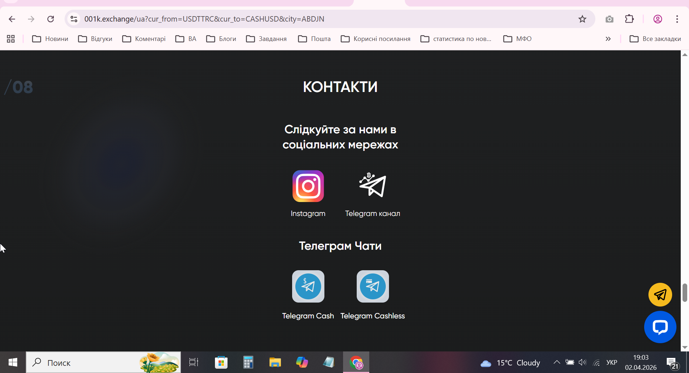Check the battery status tray icon
This screenshot has width=689, height=373.
pyautogui.click(x=570, y=362)
